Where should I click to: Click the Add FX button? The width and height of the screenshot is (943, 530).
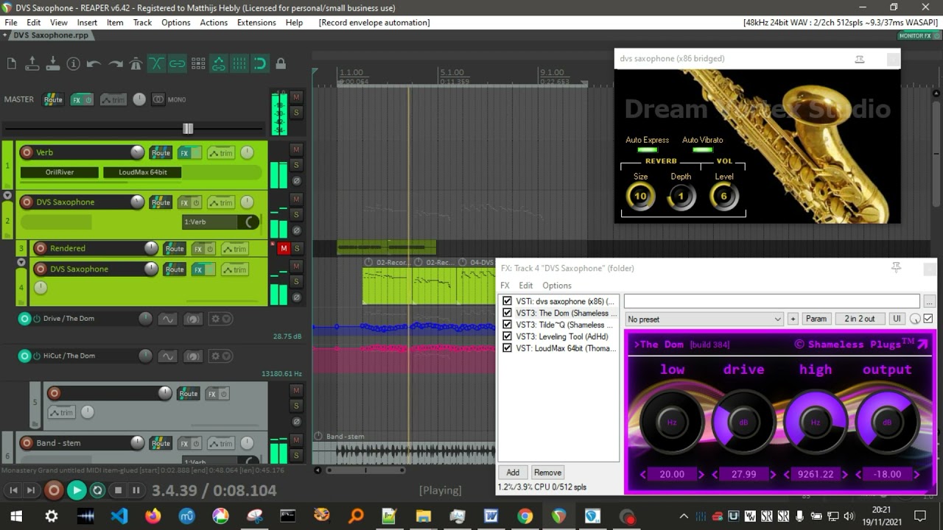coord(513,473)
